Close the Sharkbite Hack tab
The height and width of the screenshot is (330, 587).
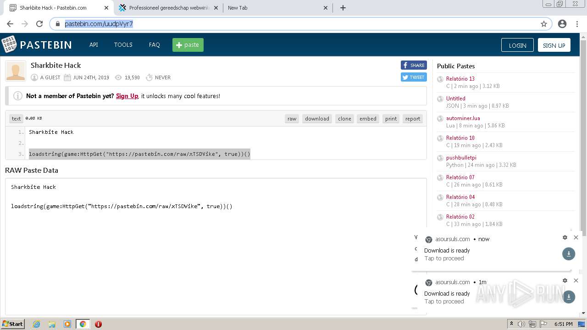click(x=106, y=8)
